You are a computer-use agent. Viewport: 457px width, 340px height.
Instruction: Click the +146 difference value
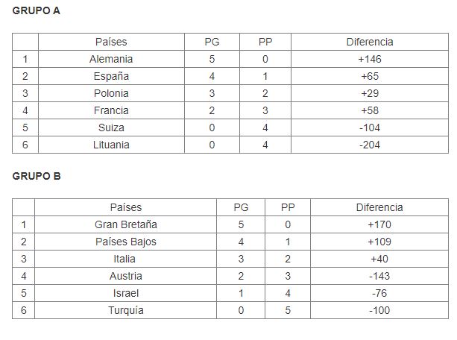[x=370, y=59]
